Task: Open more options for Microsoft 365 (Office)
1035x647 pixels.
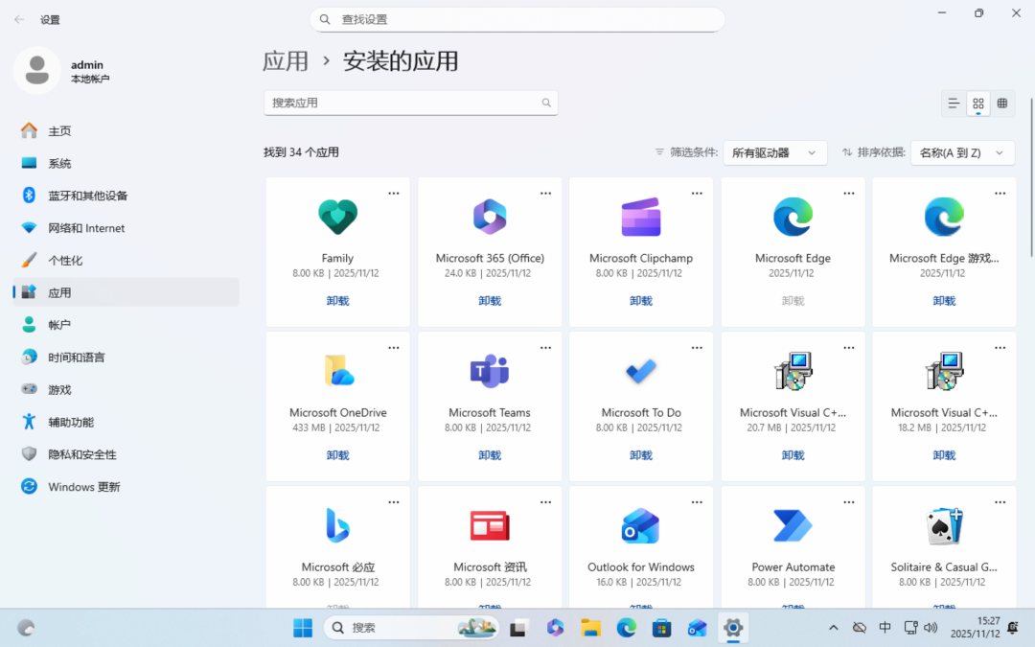Action: click(x=545, y=194)
